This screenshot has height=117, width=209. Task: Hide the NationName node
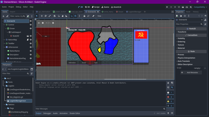(x=31, y=51)
